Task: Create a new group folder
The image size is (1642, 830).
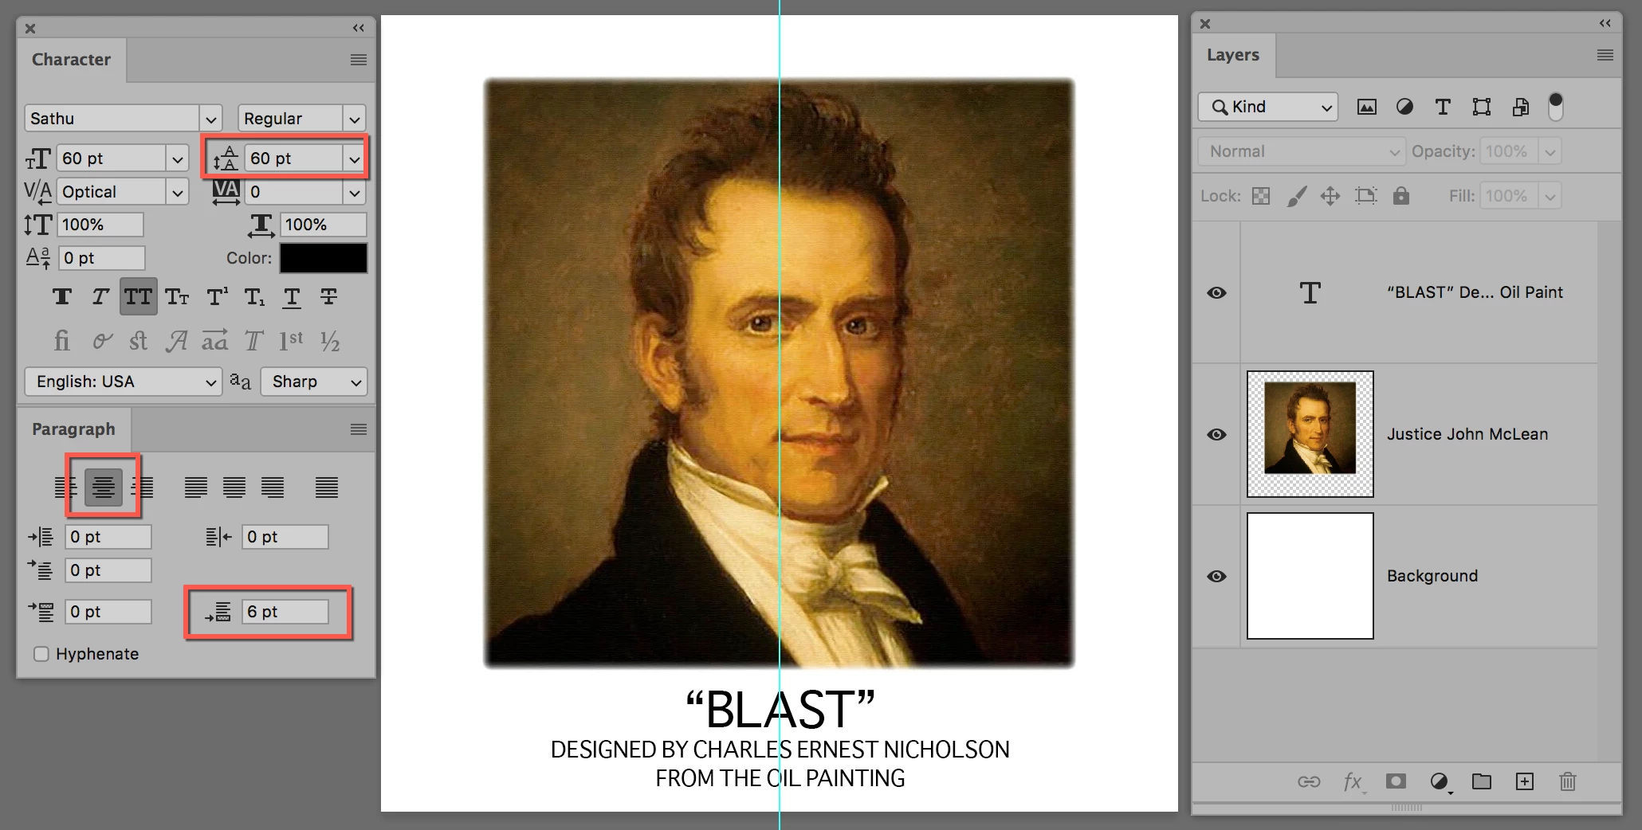Action: pyautogui.click(x=1482, y=781)
